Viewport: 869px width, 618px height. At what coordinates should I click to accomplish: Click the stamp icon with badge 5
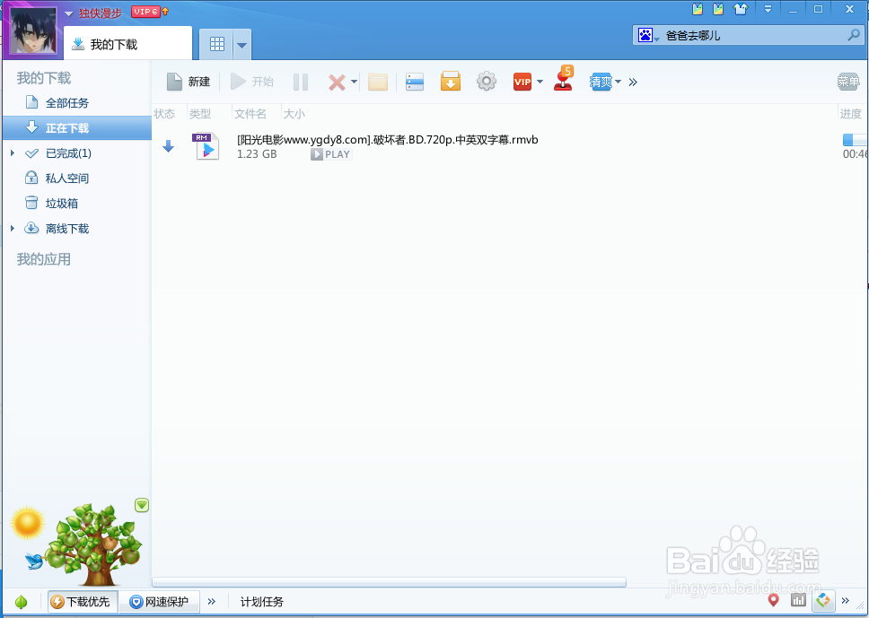(x=561, y=82)
